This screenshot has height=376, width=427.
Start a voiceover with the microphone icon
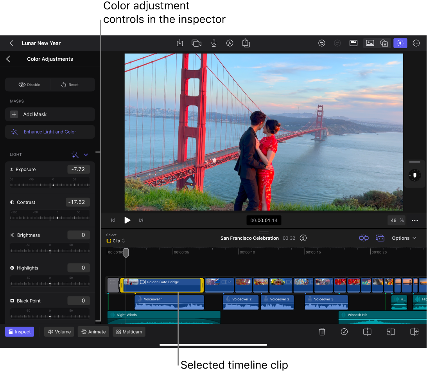point(214,43)
